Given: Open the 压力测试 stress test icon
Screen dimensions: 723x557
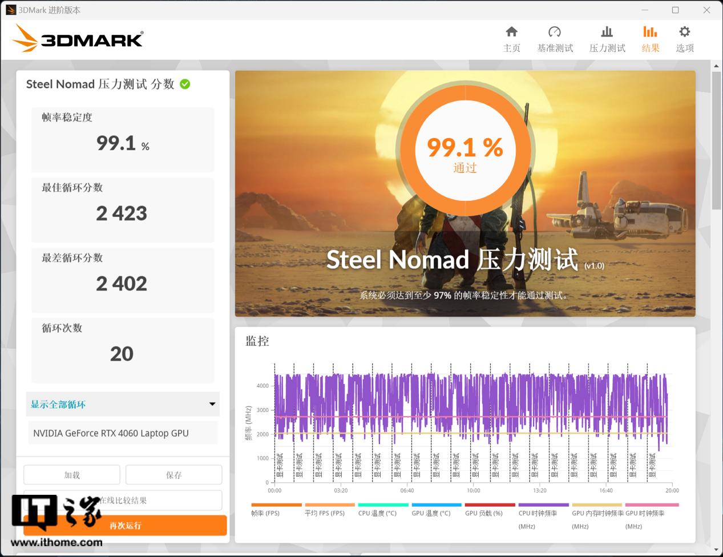Looking at the screenshot, I should click(607, 32).
